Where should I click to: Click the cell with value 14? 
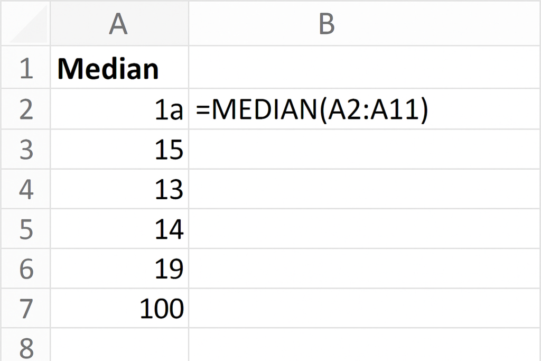[x=119, y=229]
